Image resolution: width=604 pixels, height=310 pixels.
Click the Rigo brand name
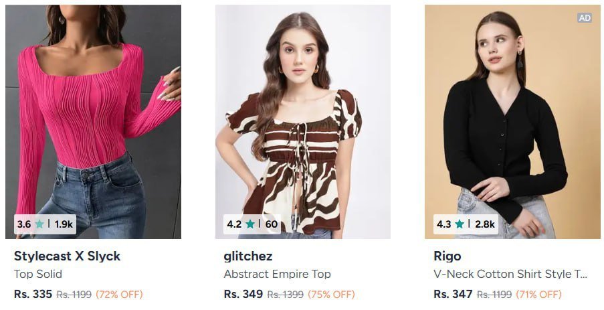pyautogui.click(x=447, y=256)
